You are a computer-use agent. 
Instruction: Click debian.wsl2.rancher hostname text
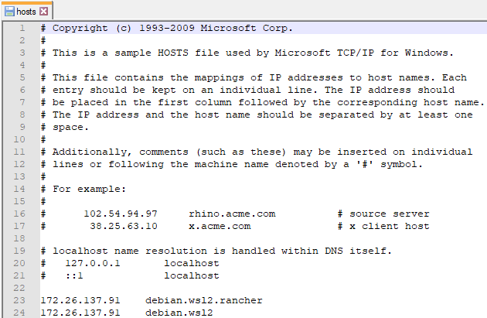coord(204,300)
